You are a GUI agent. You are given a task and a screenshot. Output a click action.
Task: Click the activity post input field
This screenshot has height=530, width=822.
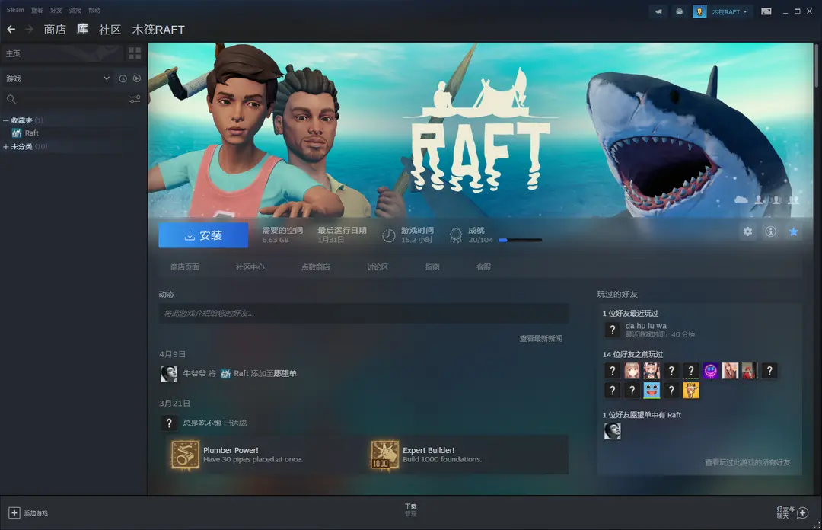pyautogui.click(x=364, y=313)
